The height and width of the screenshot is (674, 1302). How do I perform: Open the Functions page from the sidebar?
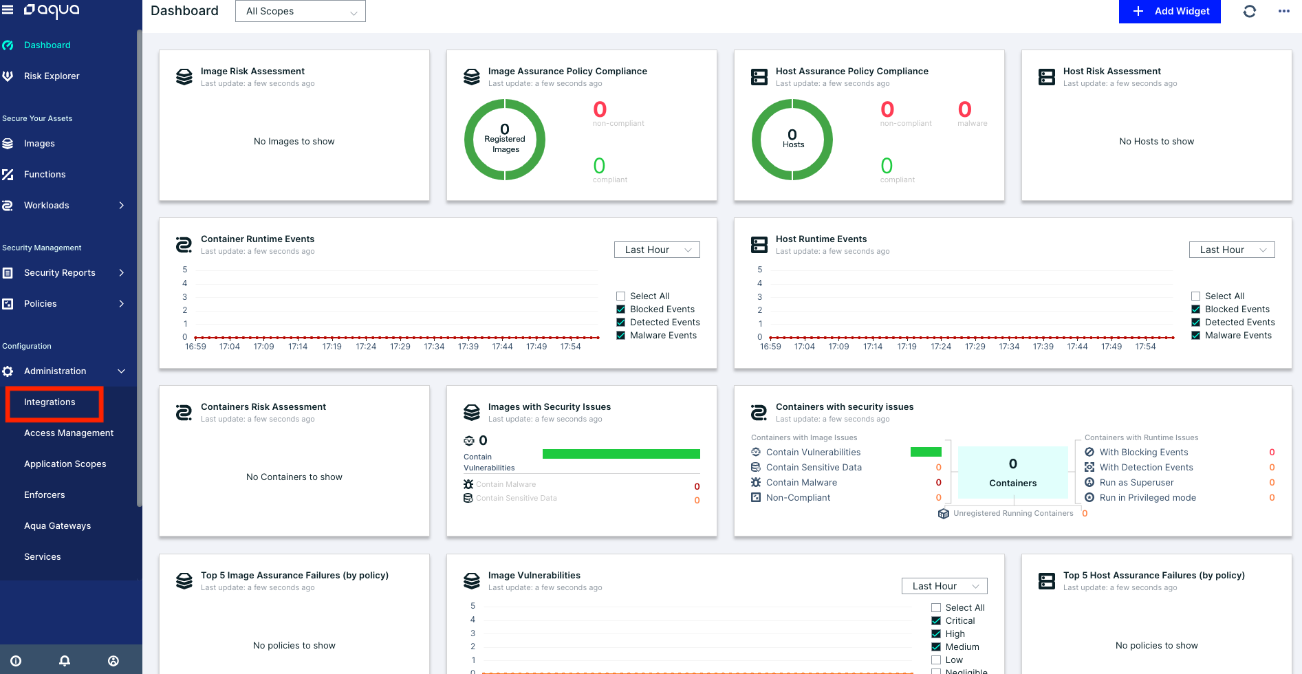(x=45, y=174)
